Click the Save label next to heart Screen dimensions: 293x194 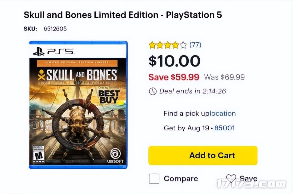[x=248, y=179]
